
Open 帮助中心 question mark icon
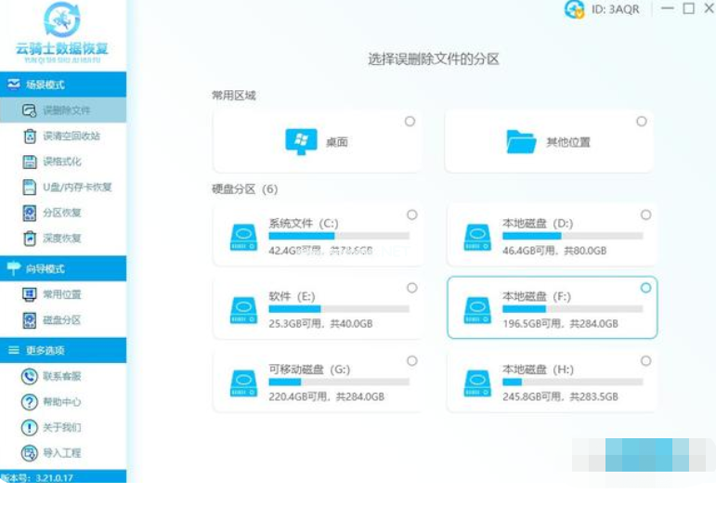coord(29,402)
